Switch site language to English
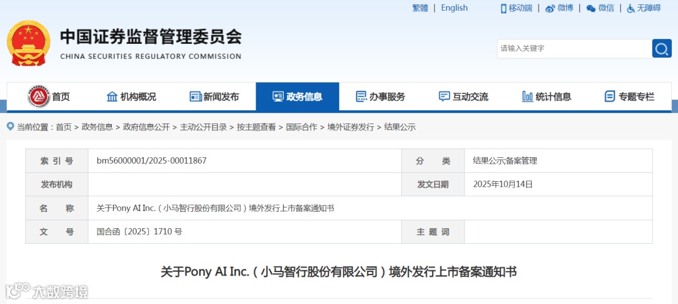Viewport: 678px width, 304px height. pyautogui.click(x=454, y=8)
